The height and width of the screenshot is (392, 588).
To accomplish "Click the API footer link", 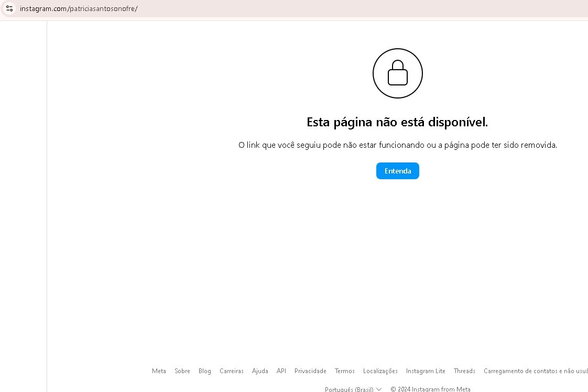I will [x=281, y=371].
